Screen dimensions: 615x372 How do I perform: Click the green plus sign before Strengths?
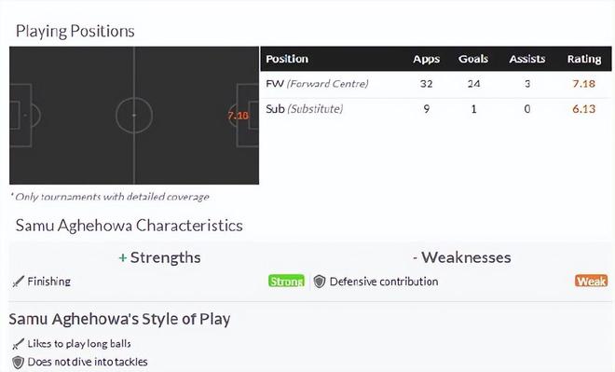point(123,258)
